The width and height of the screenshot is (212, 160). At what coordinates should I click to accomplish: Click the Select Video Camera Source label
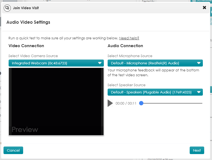(33, 56)
